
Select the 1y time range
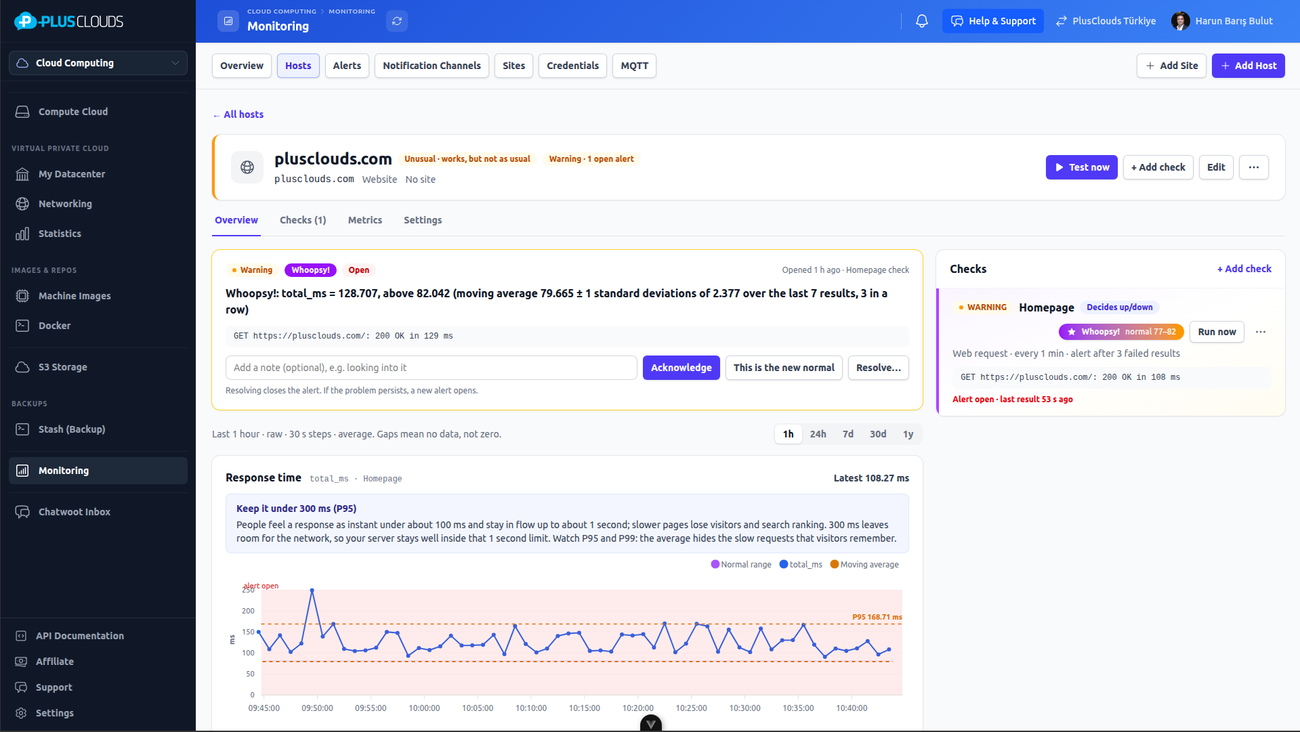click(x=908, y=434)
